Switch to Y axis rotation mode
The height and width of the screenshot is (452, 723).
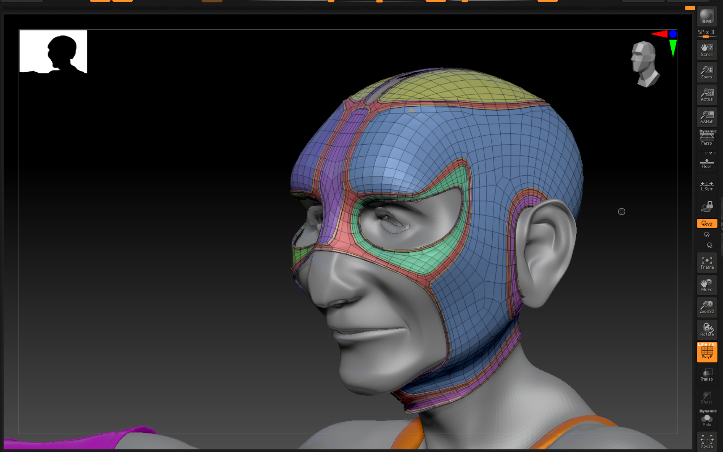[x=707, y=235]
